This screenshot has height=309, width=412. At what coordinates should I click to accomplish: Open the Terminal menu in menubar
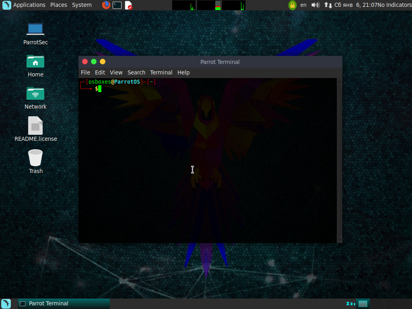(x=161, y=72)
